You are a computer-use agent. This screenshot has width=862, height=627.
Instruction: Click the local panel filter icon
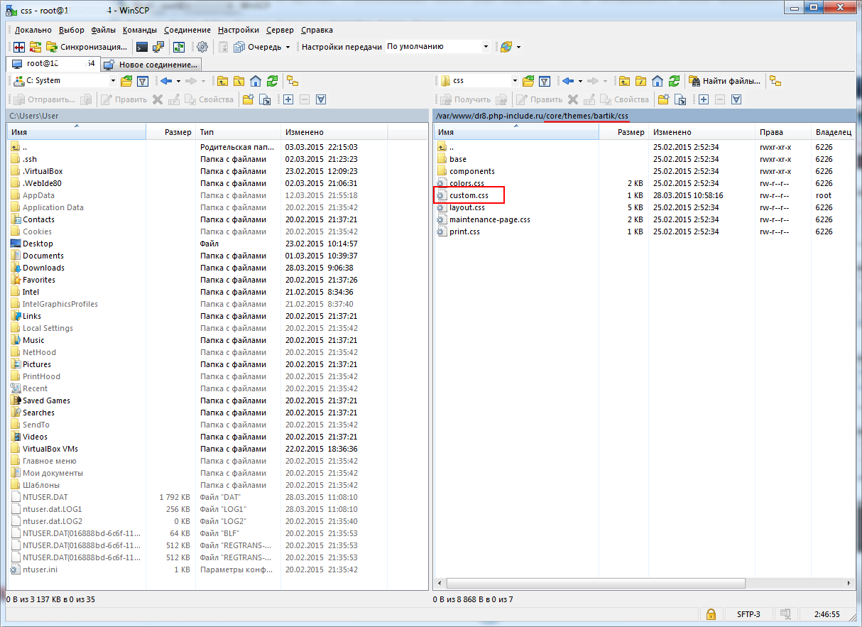tap(142, 81)
